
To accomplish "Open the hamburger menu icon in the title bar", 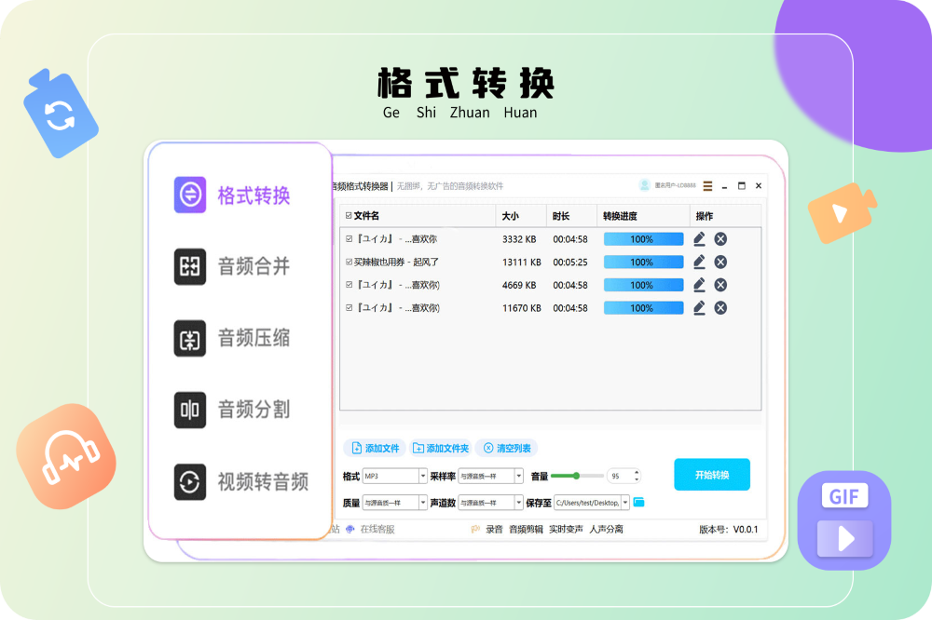I will [x=708, y=186].
